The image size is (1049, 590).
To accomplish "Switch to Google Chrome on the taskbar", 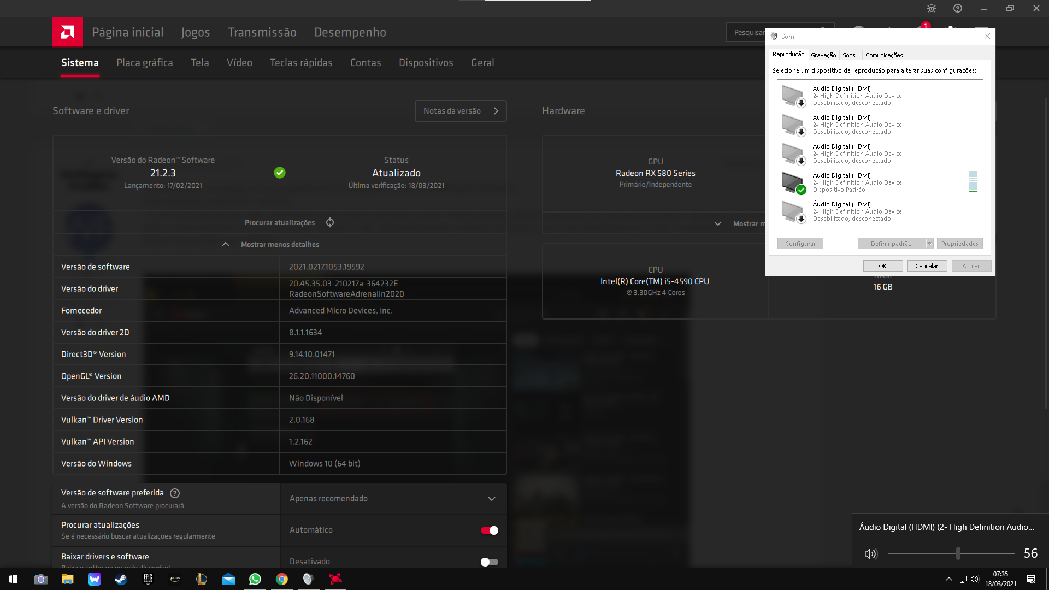I will [x=282, y=579].
